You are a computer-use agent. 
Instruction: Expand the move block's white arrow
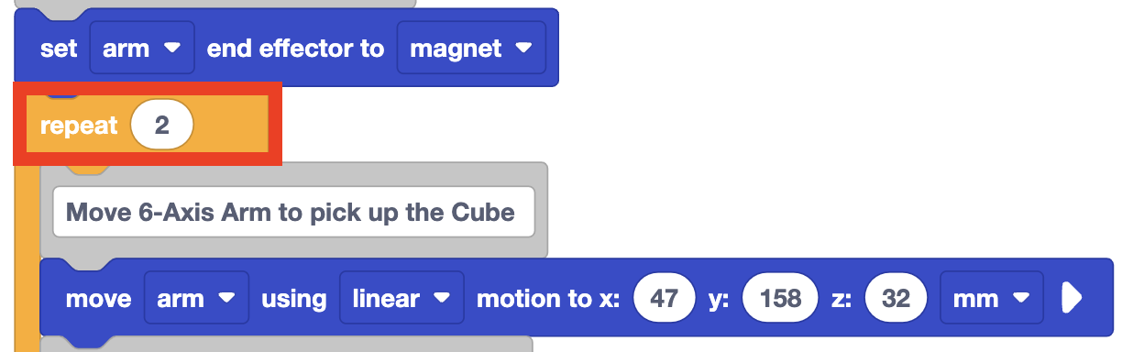click(x=1071, y=298)
